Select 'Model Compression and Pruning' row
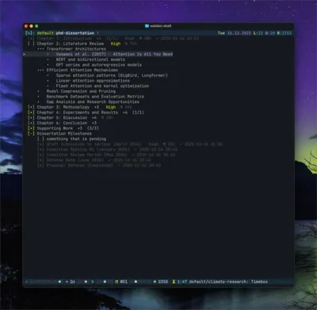This screenshot has width=317, height=310. click(81, 91)
